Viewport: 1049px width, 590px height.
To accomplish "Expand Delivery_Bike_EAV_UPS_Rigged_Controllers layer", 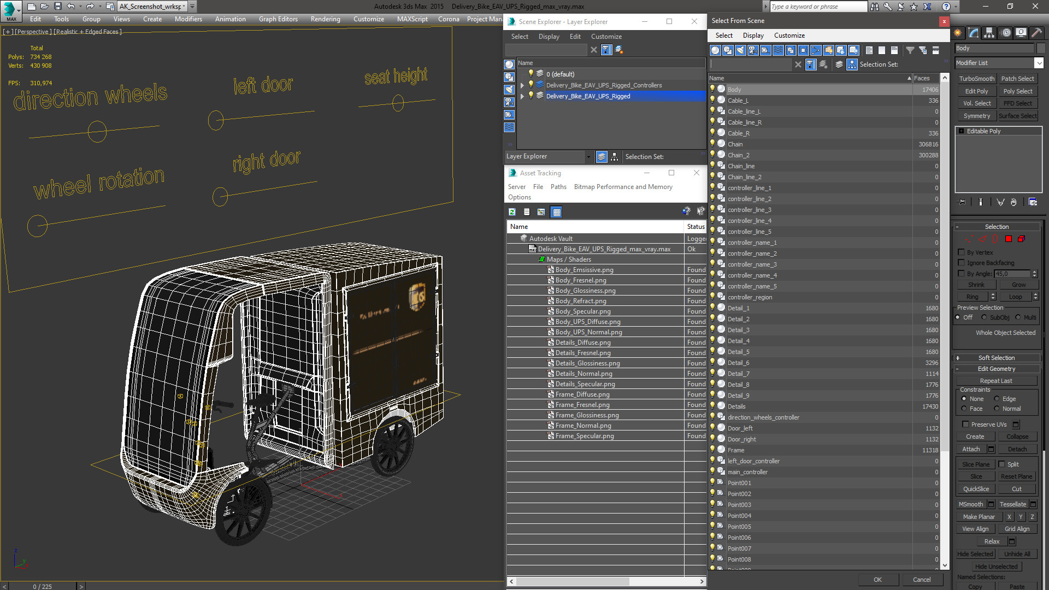I will [522, 85].
